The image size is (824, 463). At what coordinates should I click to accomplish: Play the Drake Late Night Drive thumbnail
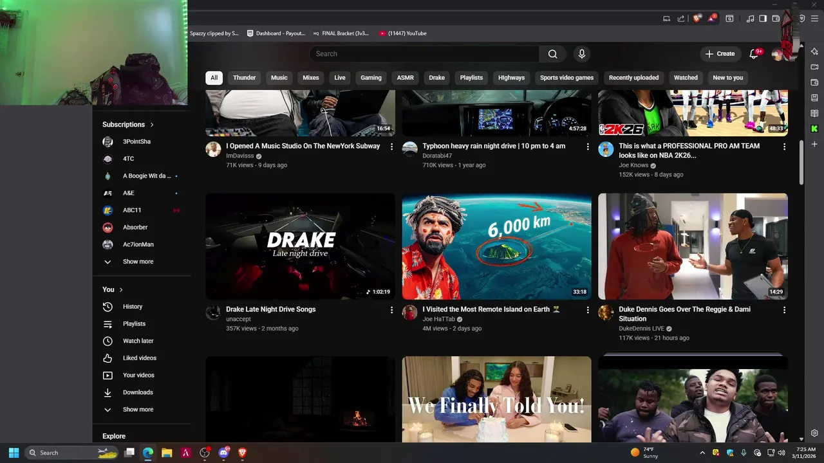[300, 246]
